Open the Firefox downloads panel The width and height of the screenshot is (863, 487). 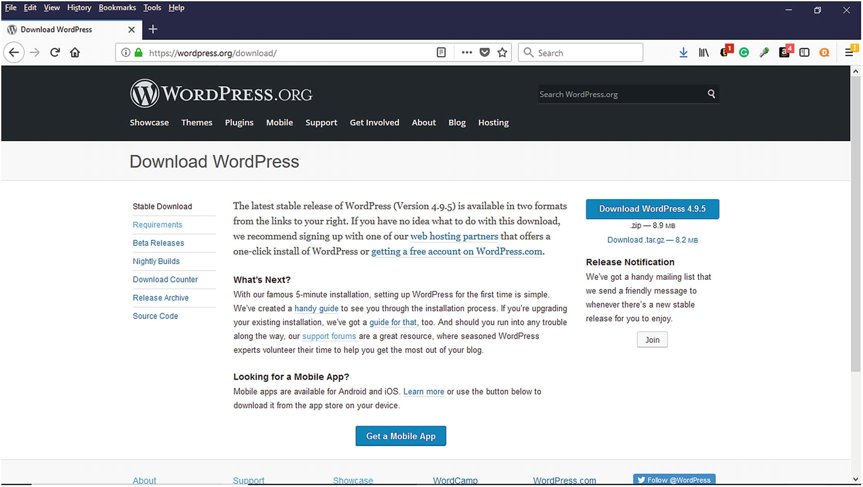point(683,53)
